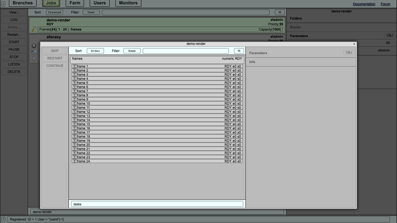Click the CONTINUE button in tasks dialog
Screen dimensions: 397x223
[x=55, y=66]
